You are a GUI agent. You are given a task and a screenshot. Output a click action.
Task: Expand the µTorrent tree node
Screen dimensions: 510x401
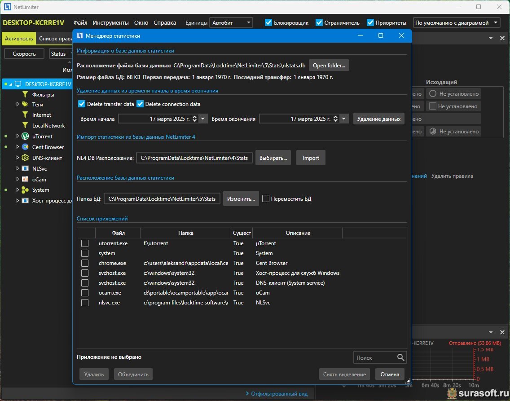point(17,136)
